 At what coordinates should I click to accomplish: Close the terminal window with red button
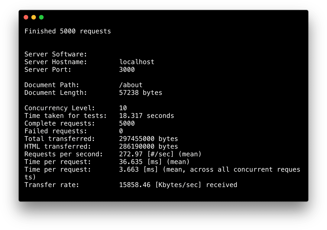point(26,17)
